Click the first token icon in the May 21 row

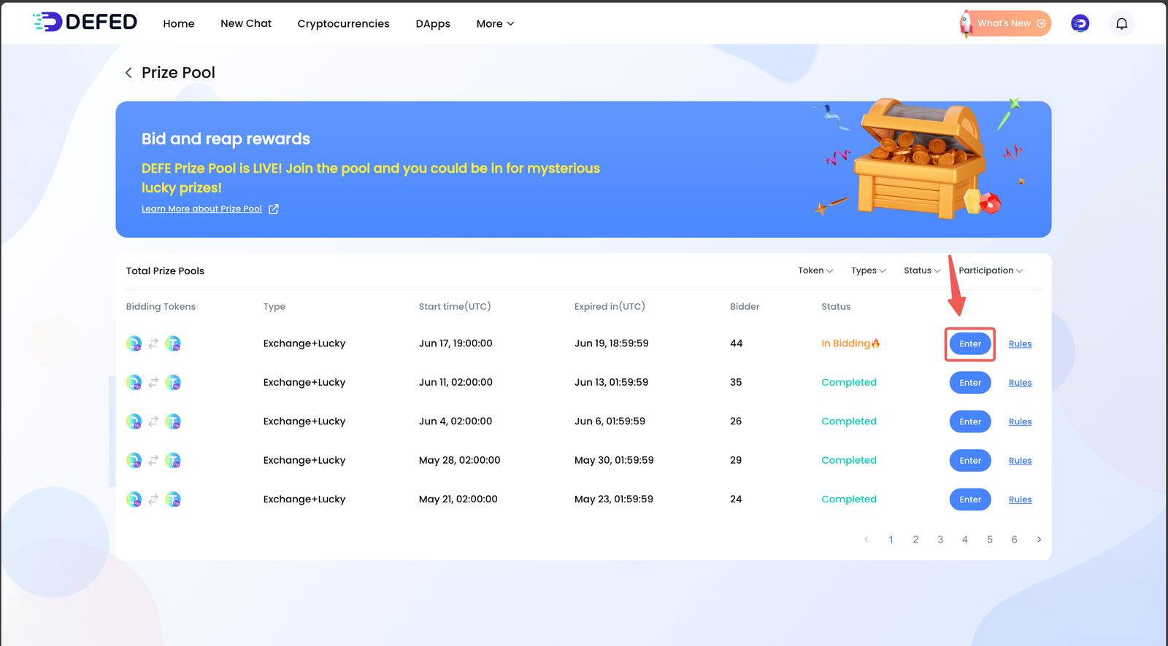point(134,499)
